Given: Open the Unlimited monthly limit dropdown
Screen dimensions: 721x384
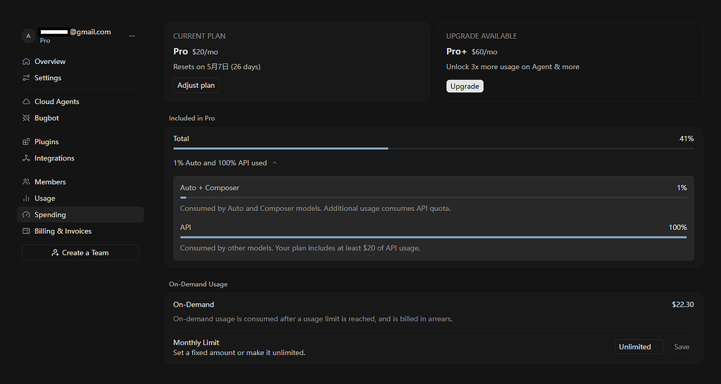Looking at the screenshot, I should tap(639, 347).
